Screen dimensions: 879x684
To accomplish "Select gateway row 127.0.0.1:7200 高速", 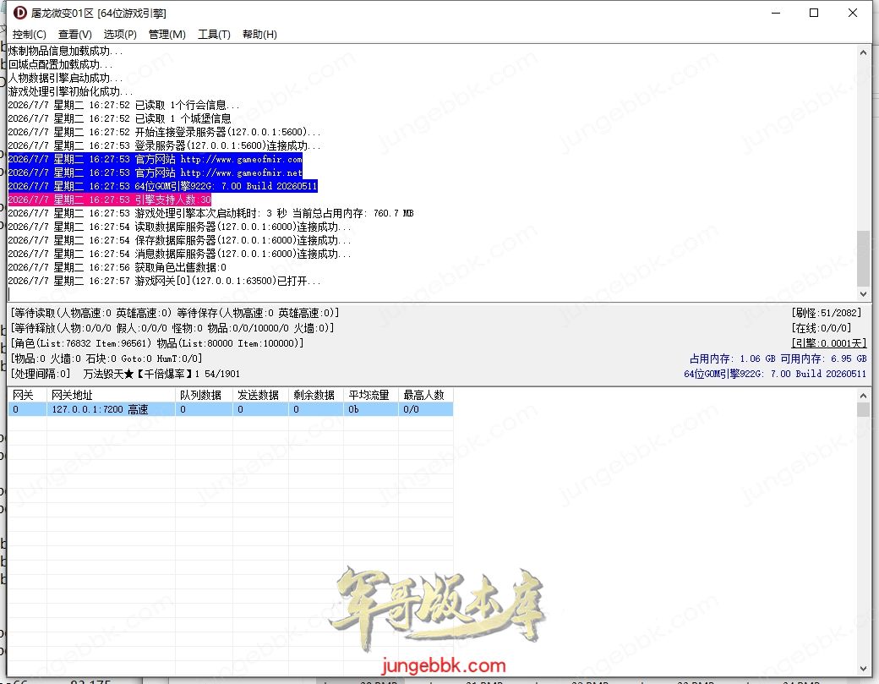I will (231, 409).
